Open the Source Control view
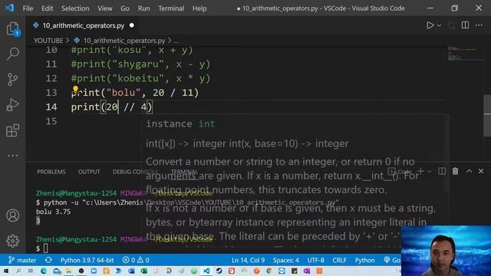 pyautogui.click(x=12, y=79)
